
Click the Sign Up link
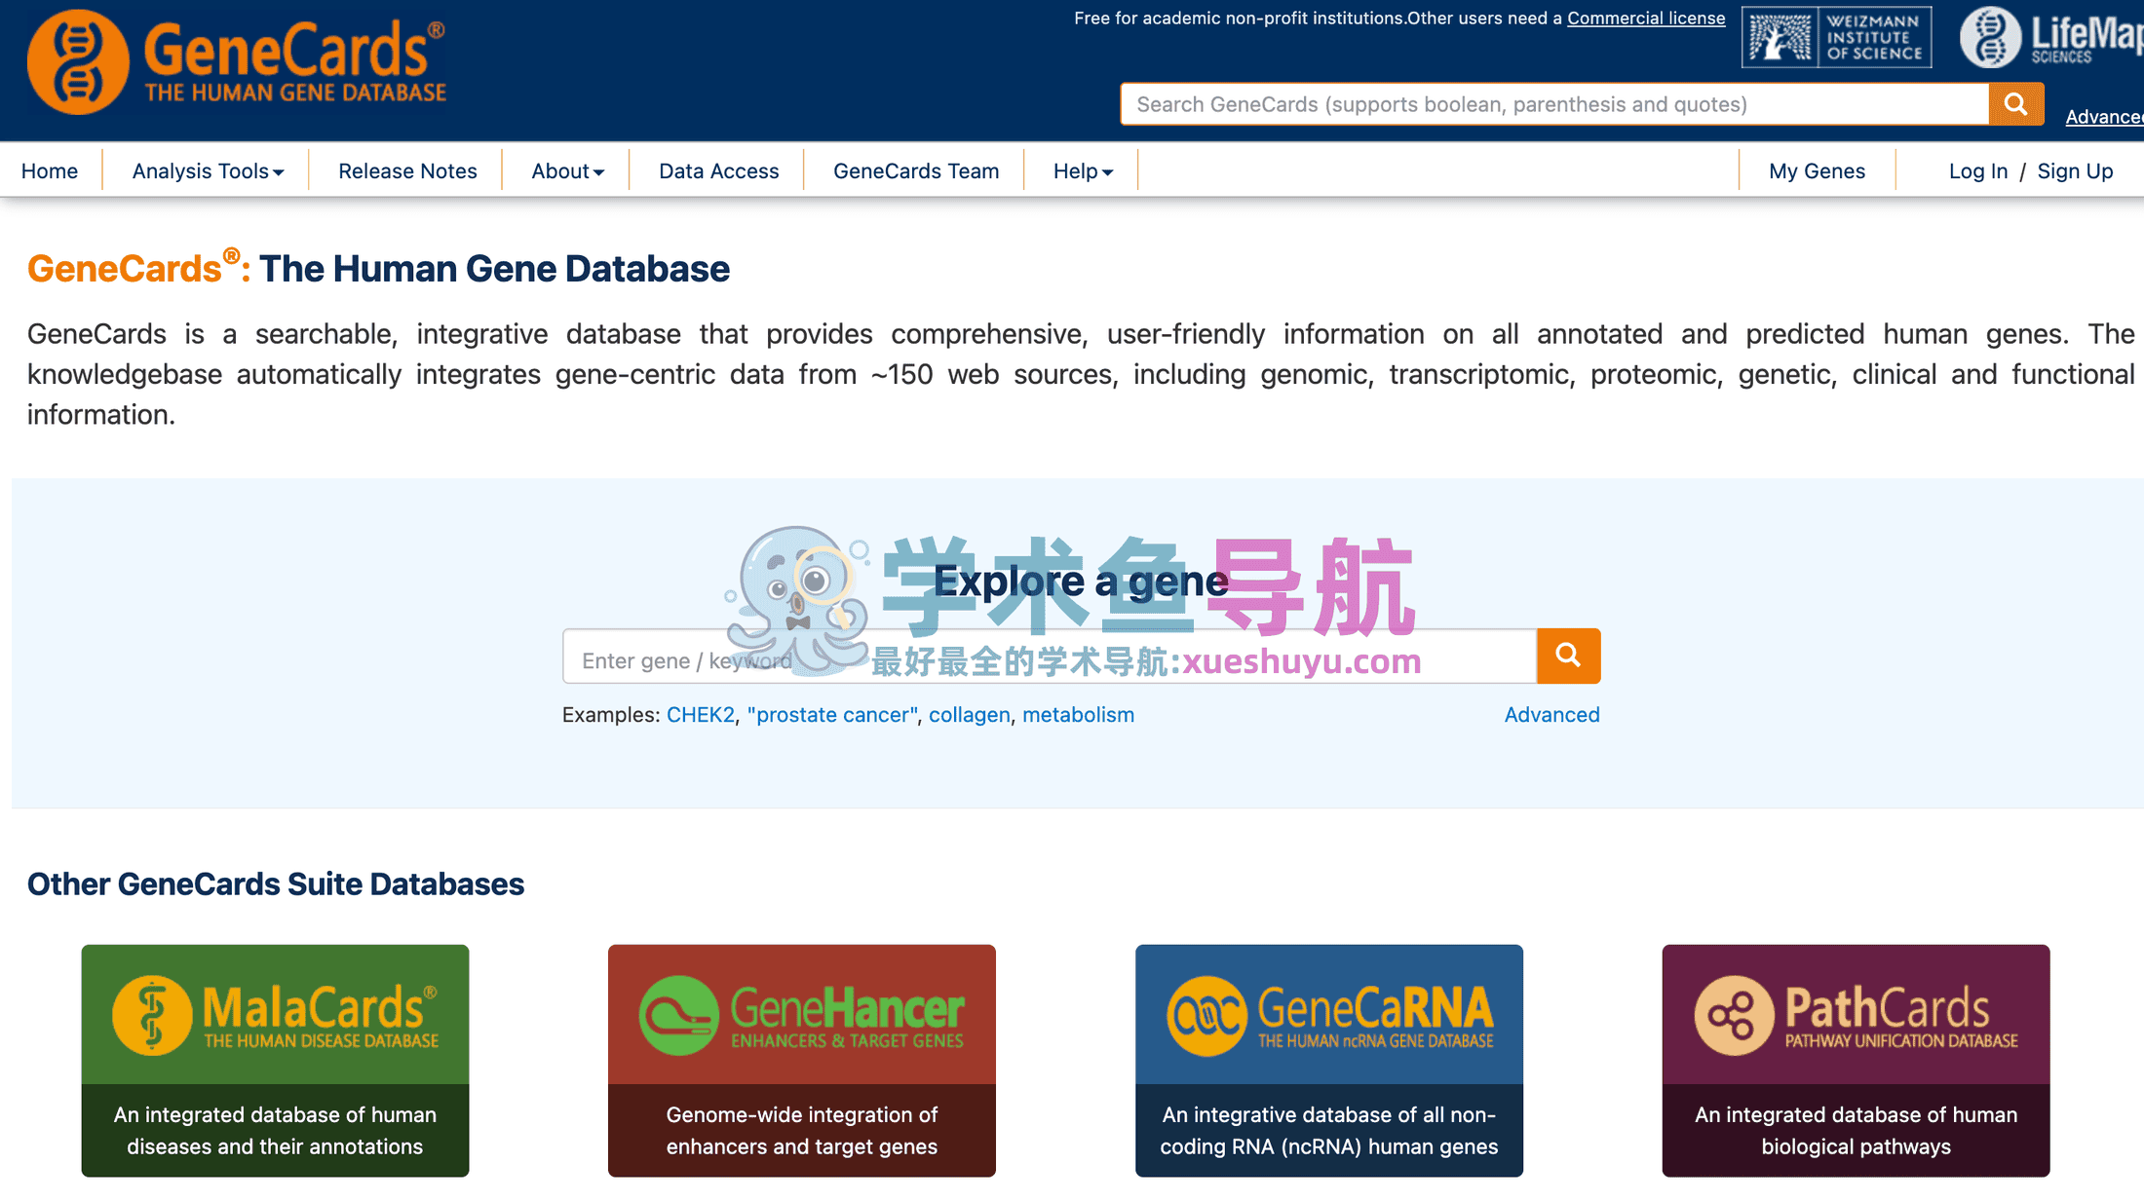pos(2075,171)
